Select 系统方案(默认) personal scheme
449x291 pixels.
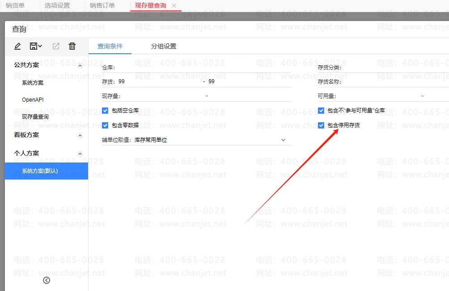click(47, 171)
